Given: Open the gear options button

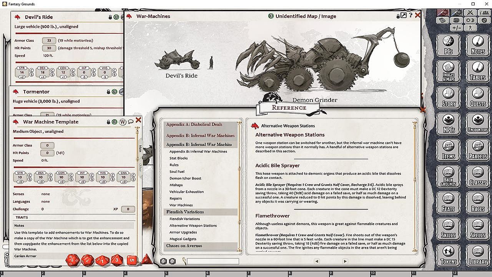Looking at the screenshot, I should pos(484,20).
